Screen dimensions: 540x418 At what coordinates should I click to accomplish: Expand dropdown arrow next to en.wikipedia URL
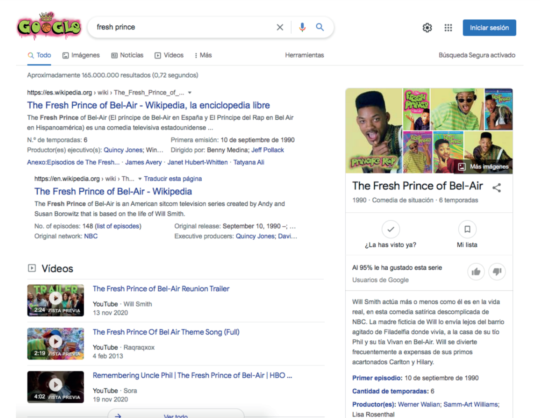[140, 179]
